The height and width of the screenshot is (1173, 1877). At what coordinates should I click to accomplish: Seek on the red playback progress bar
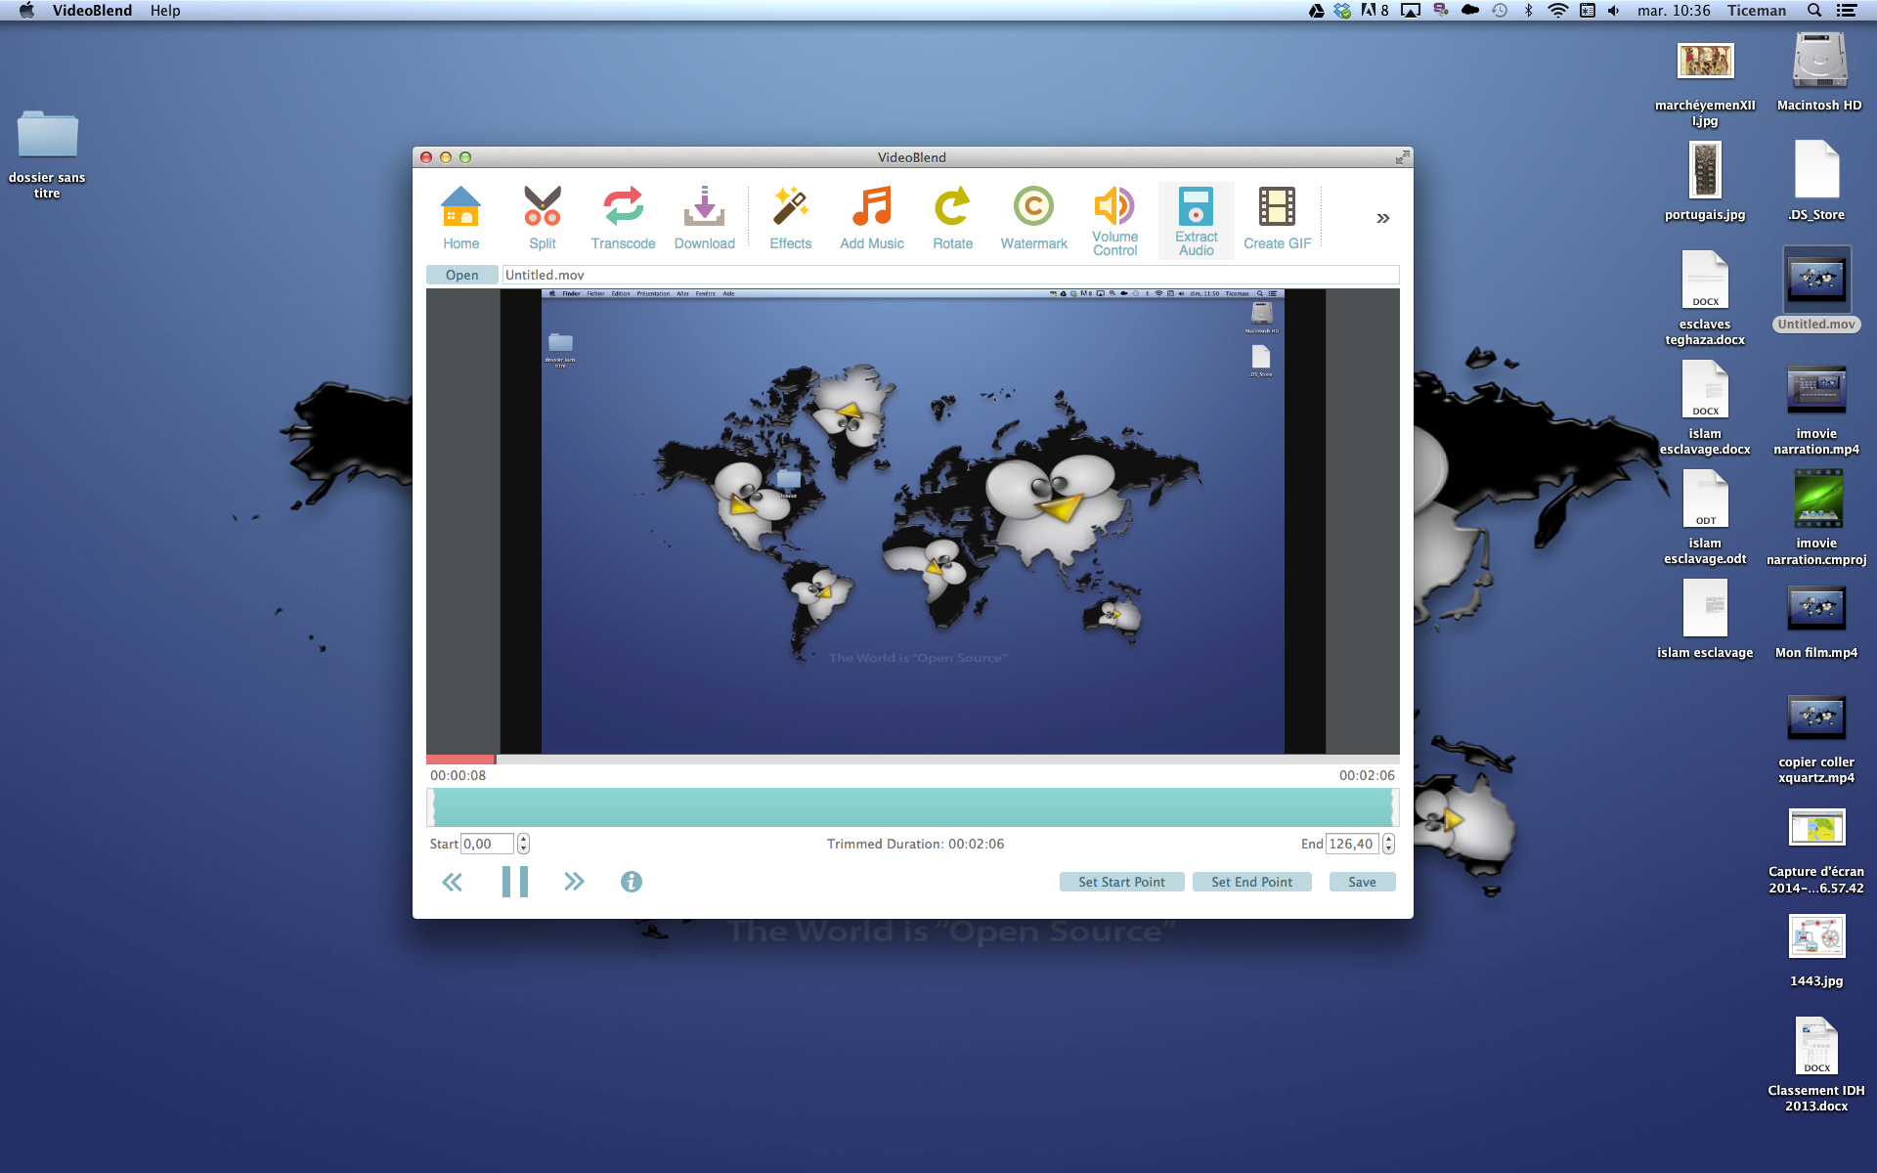pos(460,760)
